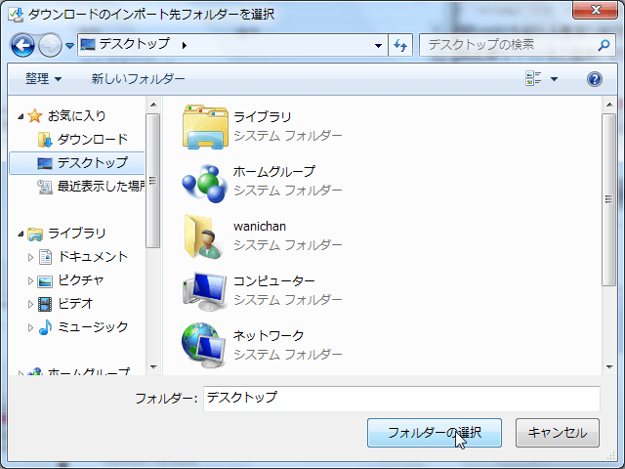Open the 整理 menu

[x=43, y=78]
